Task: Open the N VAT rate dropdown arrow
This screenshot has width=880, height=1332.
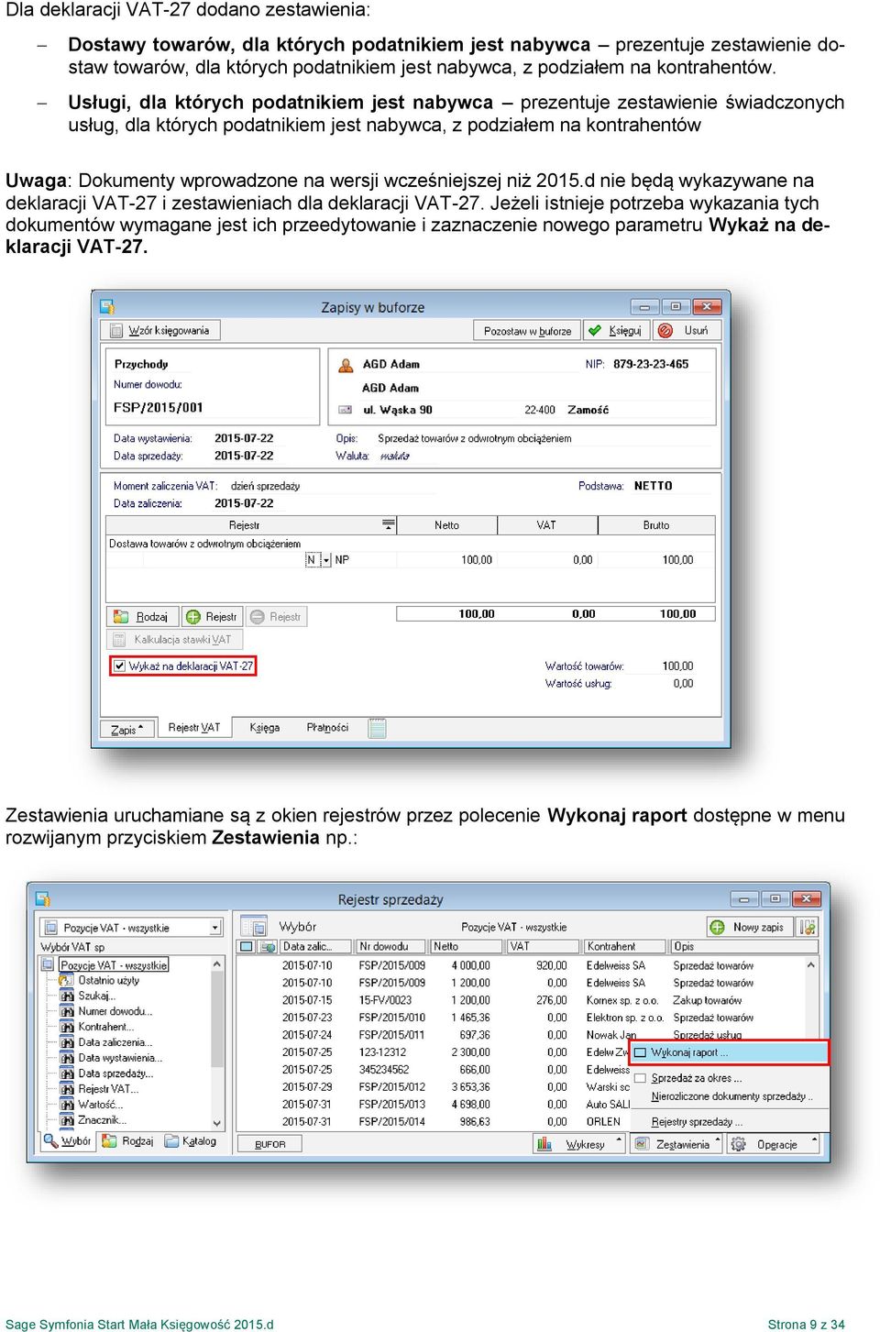Action: pos(325,560)
